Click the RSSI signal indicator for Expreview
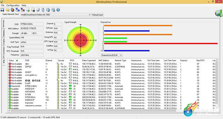 click(70, 103)
